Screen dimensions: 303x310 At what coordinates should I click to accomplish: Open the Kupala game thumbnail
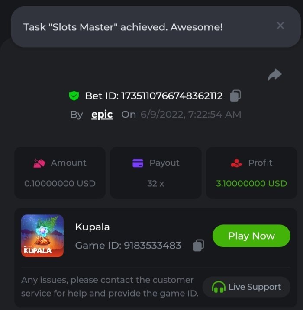[42, 236]
